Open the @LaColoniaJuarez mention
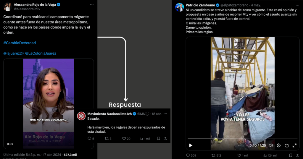This screenshot has height=159, width=303. pos(41,53)
